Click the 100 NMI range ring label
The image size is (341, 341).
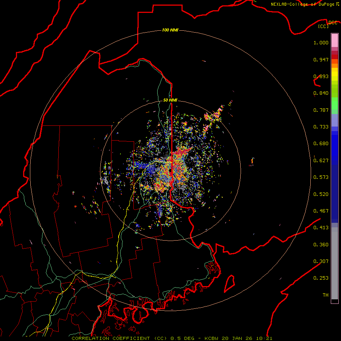170,30
